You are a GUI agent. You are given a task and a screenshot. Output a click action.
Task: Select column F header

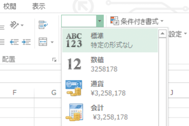coord(14,93)
